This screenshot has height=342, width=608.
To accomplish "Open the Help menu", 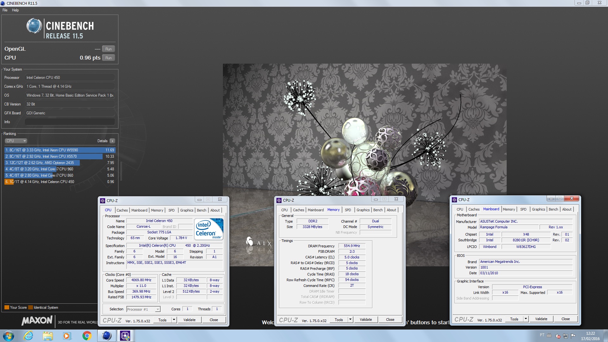I will (x=16, y=10).
